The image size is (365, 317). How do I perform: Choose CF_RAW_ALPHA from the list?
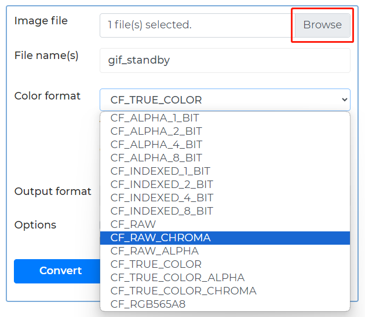tap(155, 251)
